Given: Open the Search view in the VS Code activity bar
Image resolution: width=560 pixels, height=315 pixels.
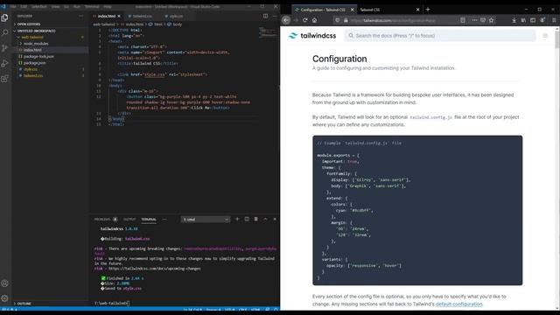Looking at the screenshot, I should coord(4,33).
